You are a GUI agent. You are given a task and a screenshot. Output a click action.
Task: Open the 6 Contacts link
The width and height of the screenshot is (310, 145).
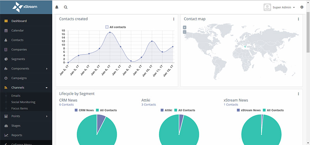tap(66, 104)
